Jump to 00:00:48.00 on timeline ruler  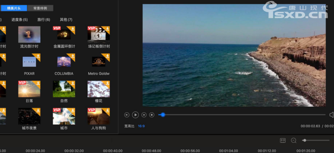coord(151,151)
